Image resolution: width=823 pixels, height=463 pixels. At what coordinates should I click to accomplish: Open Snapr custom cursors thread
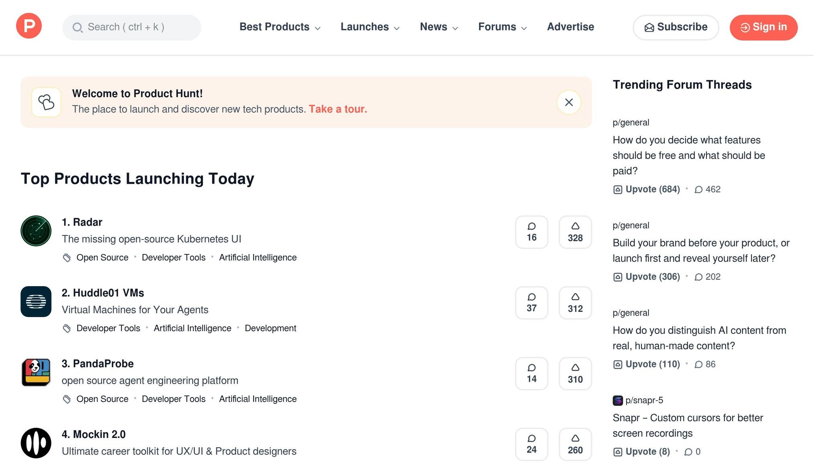click(x=688, y=426)
